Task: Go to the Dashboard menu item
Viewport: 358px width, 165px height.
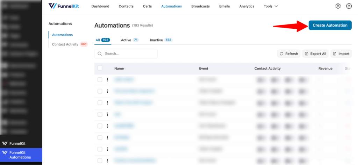Action: coord(100,6)
